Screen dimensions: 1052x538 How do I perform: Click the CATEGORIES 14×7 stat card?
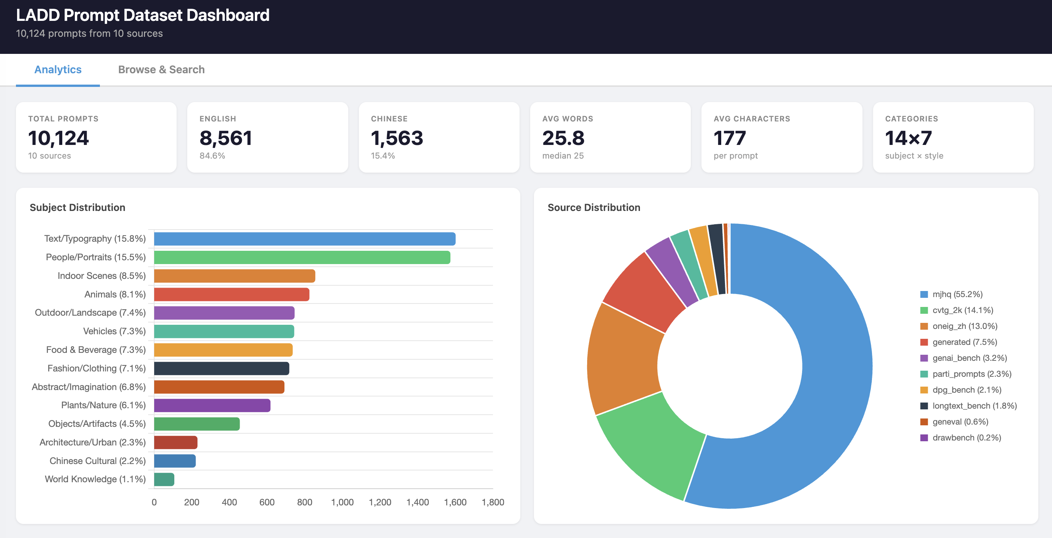953,137
